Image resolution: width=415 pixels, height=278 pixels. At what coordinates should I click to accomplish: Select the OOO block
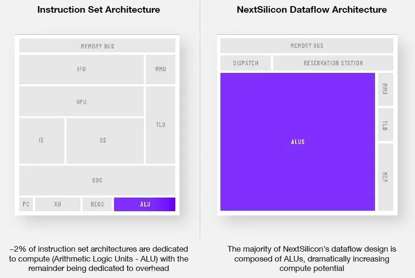coord(97,180)
